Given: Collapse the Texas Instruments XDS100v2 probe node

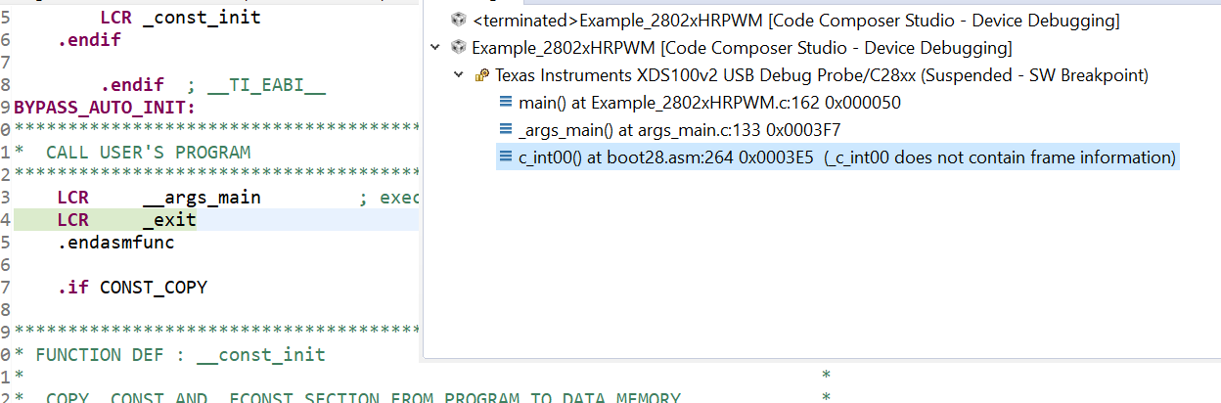Looking at the screenshot, I should [x=458, y=75].
